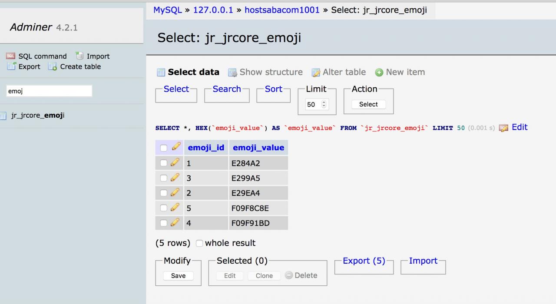The image size is (556, 304).
Task: Click the Import icon in sidebar
Action: click(79, 56)
